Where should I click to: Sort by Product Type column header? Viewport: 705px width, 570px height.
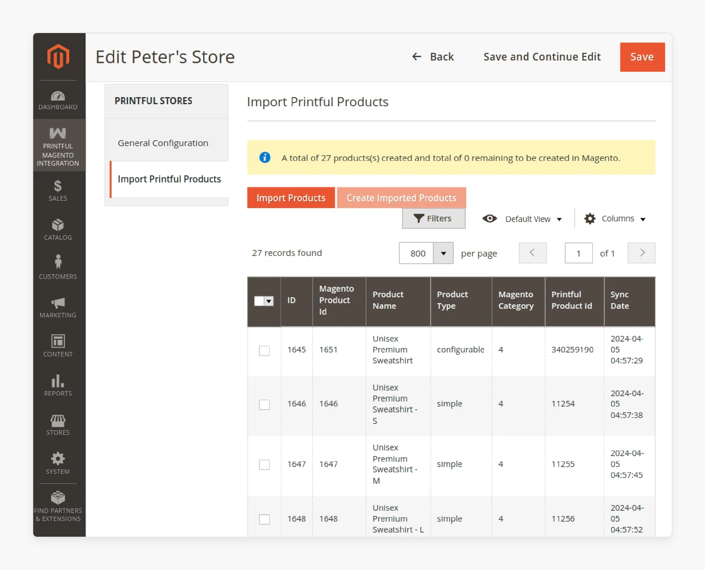[x=461, y=302]
